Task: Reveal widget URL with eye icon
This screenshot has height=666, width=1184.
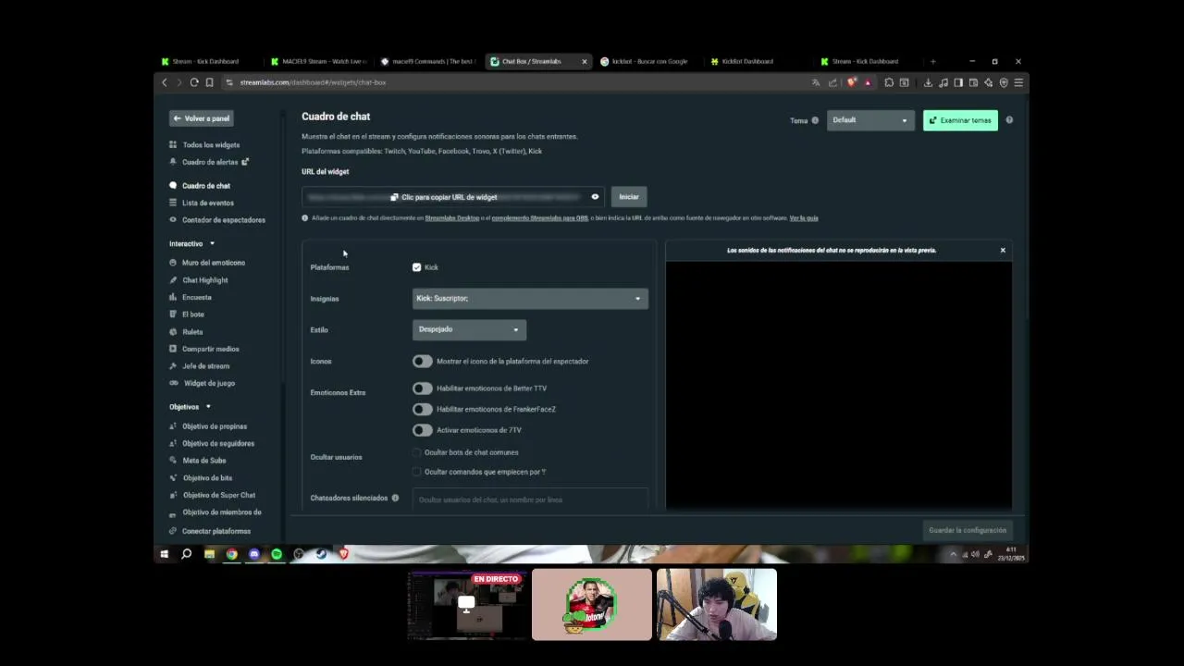Action: [595, 197]
